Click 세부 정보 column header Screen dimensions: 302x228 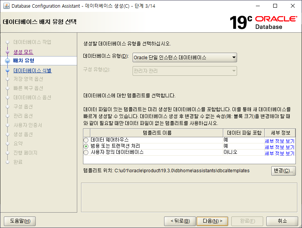coord(280,133)
